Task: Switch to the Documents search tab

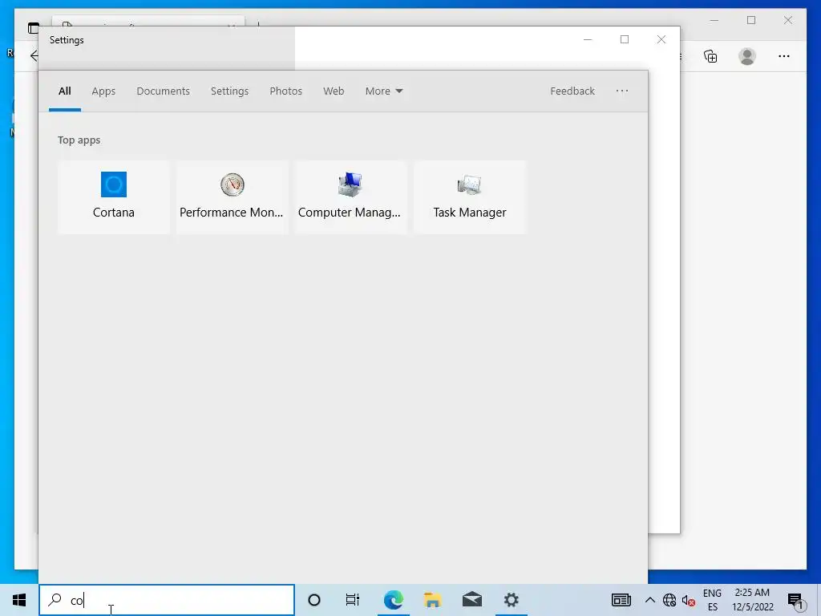Action: (164, 91)
